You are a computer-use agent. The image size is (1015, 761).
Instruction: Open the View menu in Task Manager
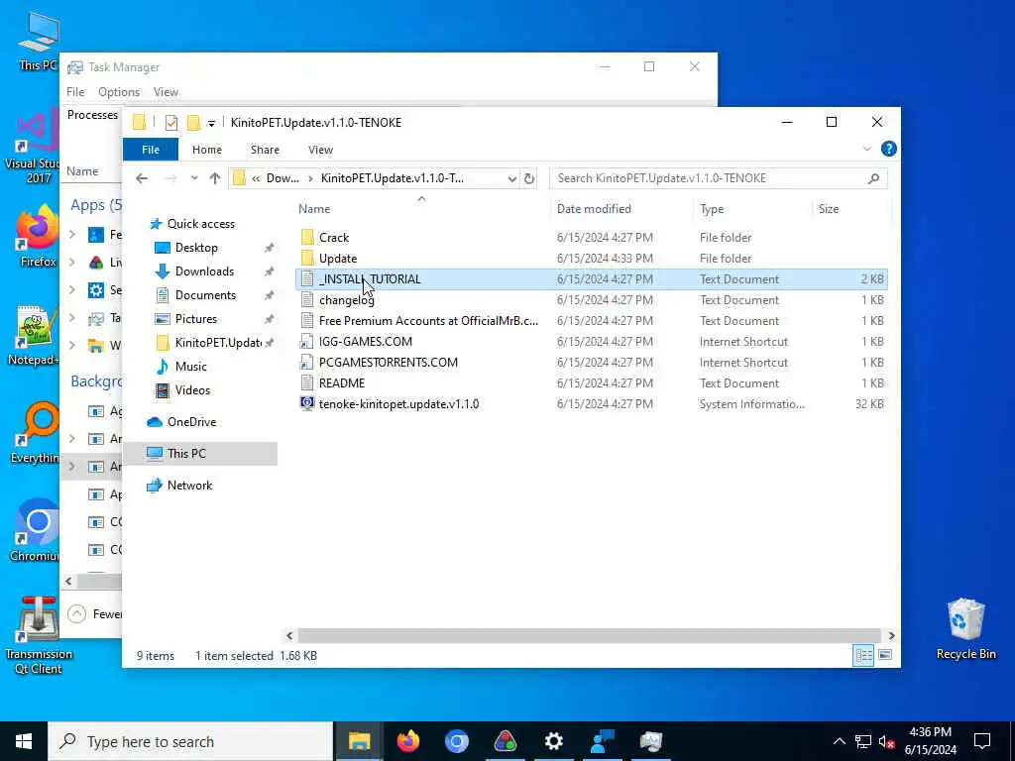pyautogui.click(x=166, y=92)
